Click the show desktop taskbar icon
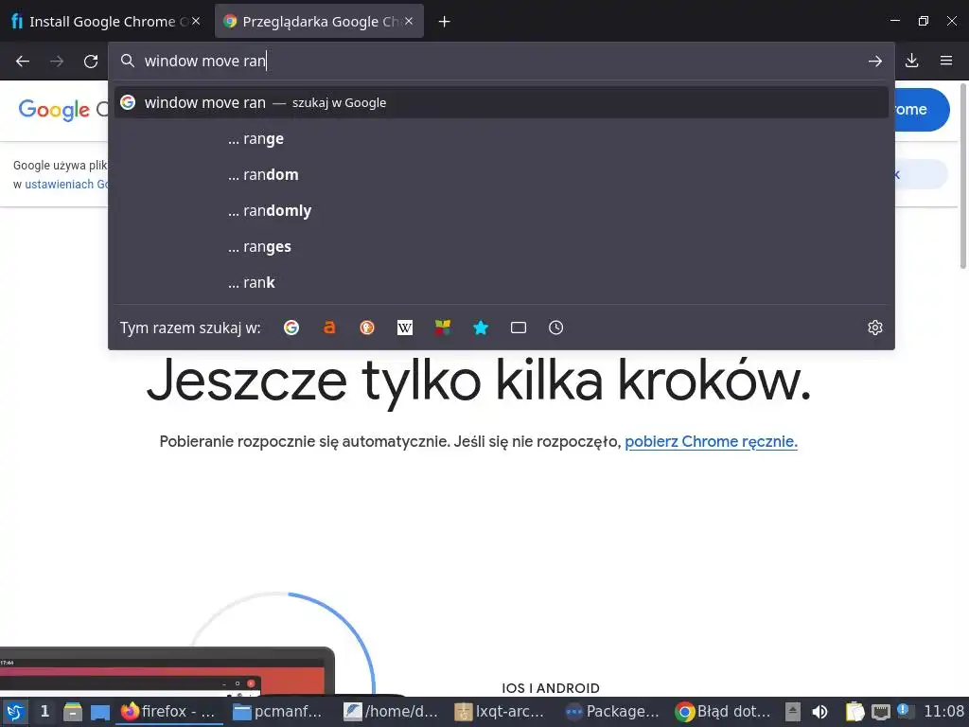Image resolution: width=969 pixels, height=727 pixels. (x=100, y=712)
